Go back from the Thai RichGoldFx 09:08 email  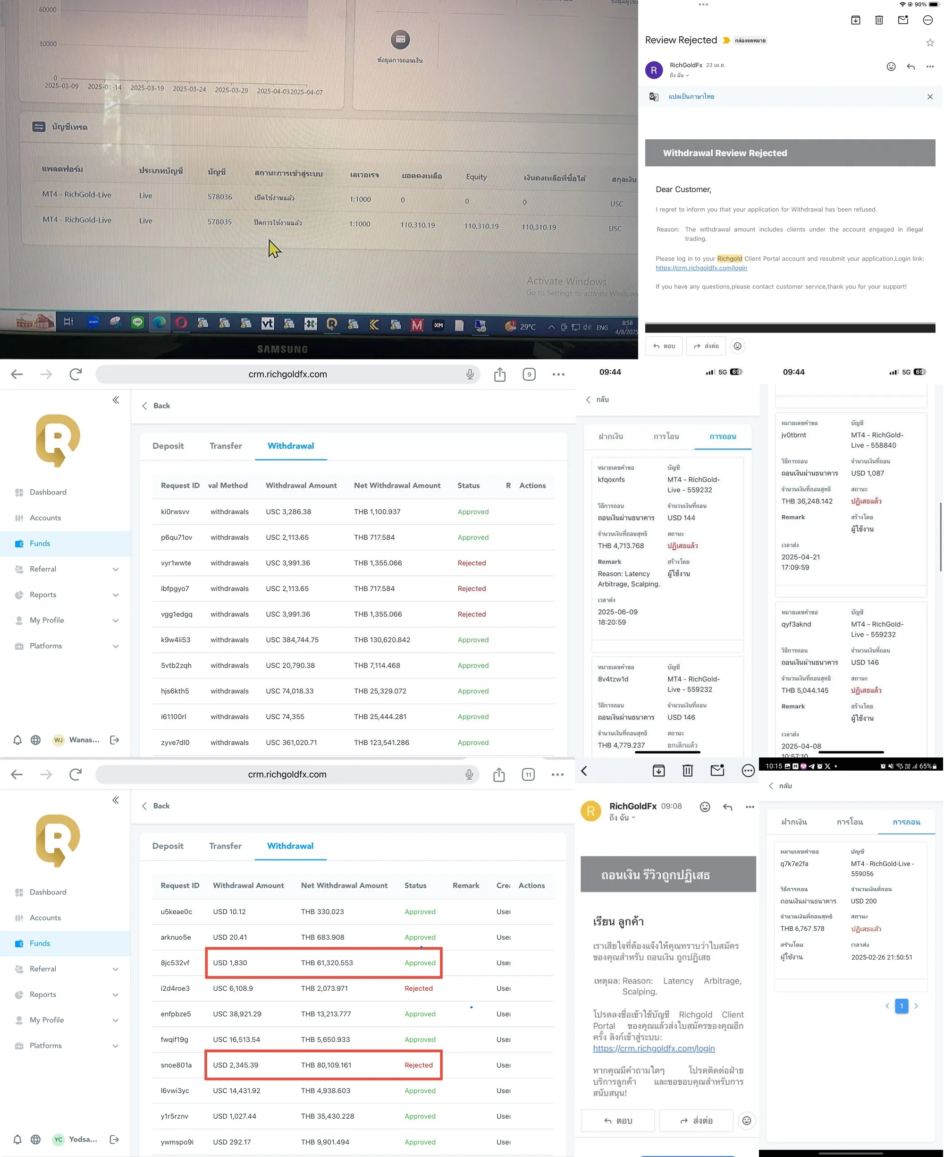pyautogui.click(x=584, y=771)
